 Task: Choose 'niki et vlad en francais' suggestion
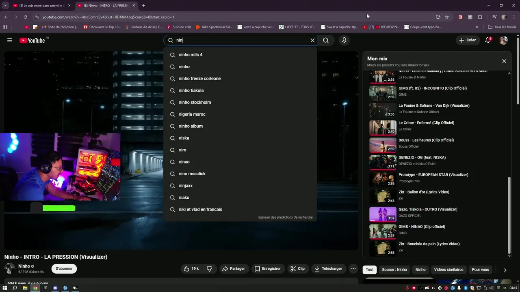(x=240, y=209)
